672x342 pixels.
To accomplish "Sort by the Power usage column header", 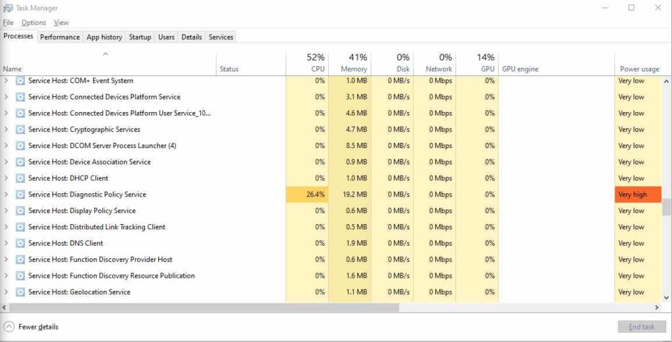I will tap(638, 63).
